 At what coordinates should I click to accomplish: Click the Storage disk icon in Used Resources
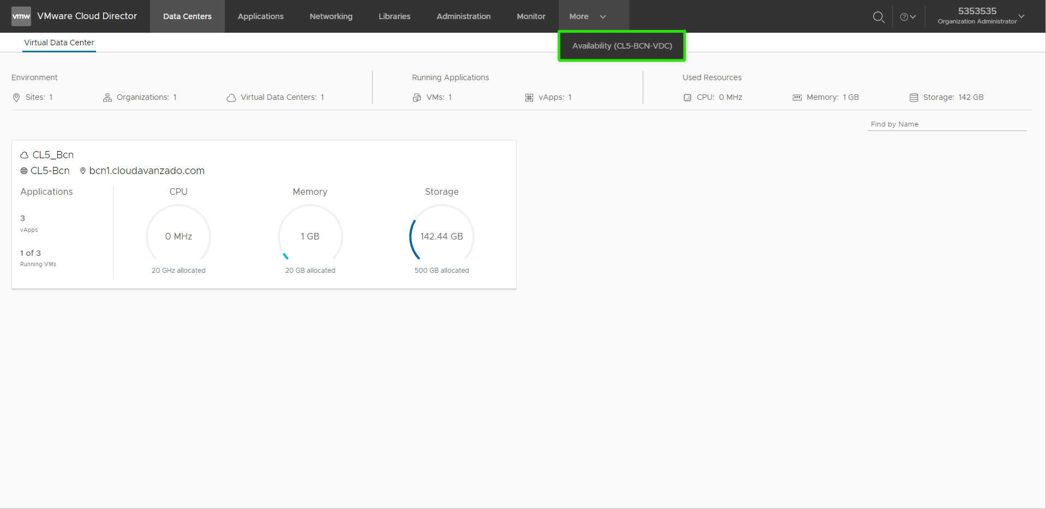(914, 98)
